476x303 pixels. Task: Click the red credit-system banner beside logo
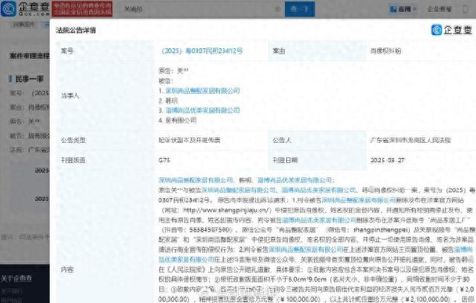(x=82, y=9)
